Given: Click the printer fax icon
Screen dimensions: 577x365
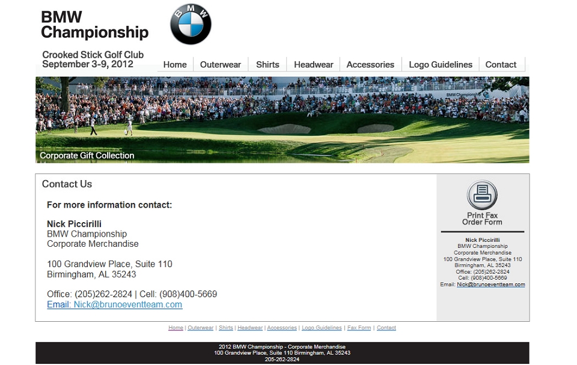Looking at the screenshot, I should click(x=482, y=195).
